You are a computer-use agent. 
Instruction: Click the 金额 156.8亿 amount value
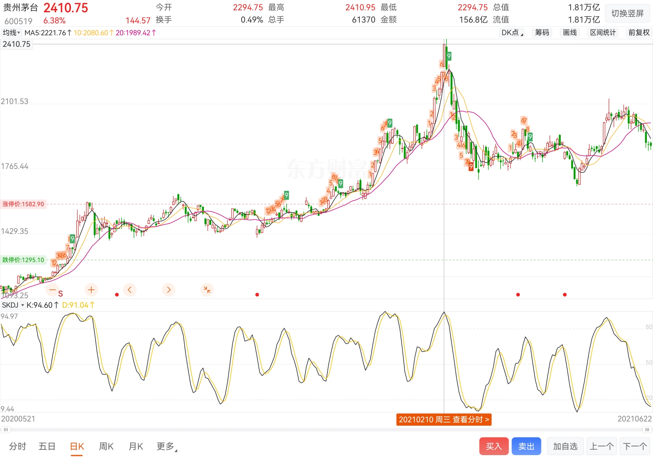pyautogui.click(x=473, y=20)
